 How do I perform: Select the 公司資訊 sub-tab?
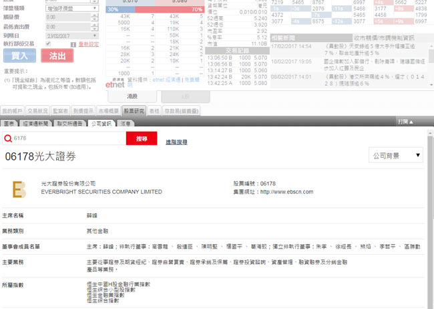pos(101,124)
